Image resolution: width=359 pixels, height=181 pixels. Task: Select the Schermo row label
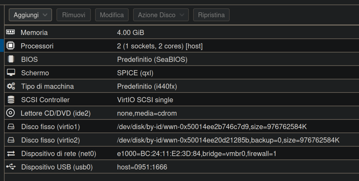[x=35, y=73]
